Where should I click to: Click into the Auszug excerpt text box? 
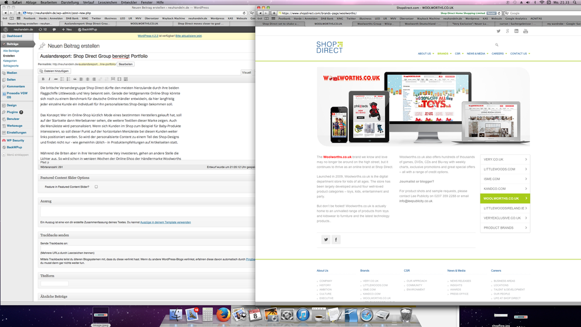point(147,211)
